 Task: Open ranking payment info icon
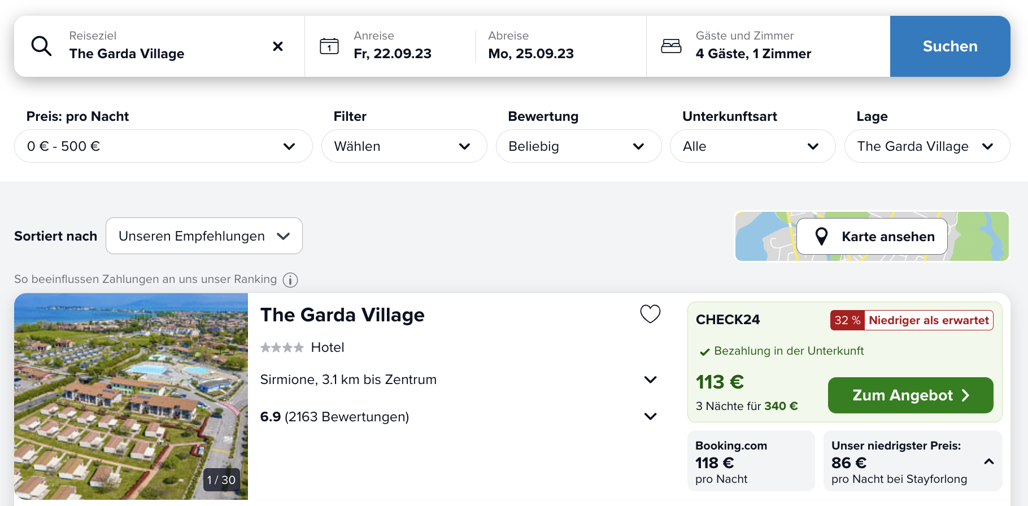pos(290,280)
